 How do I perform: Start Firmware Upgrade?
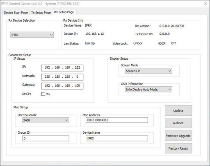coord(178,136)
